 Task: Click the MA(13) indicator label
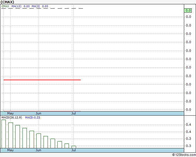pyautogui.click(x=16, y=6)
